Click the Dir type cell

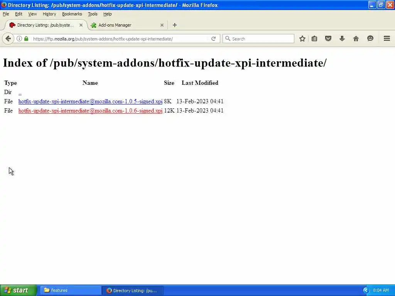tap(8, 92)
